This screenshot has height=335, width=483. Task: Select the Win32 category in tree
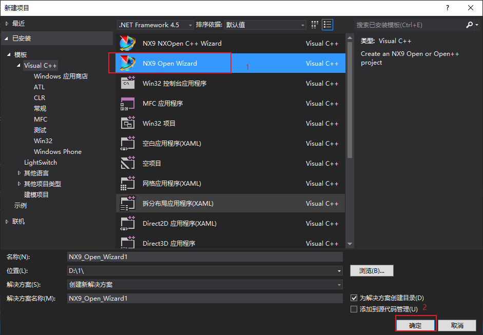[43, 141]
